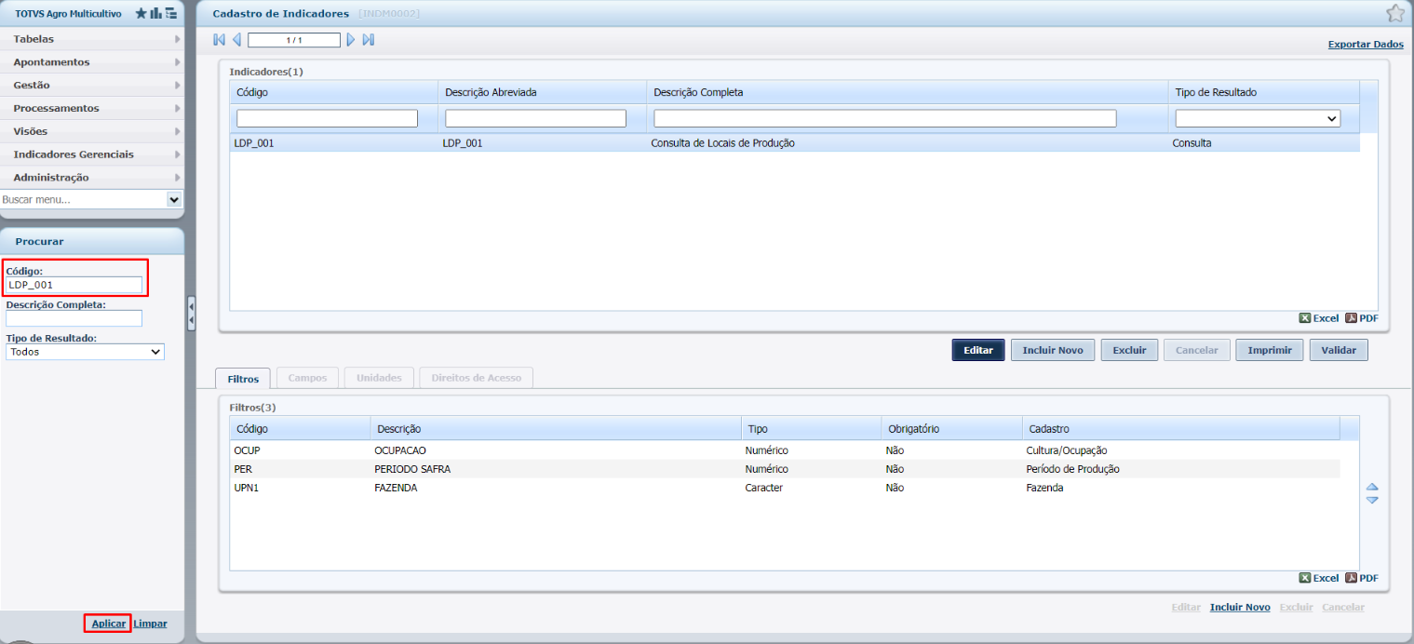The image size is (1414, 644).
Task: Click the favorites star icon in TOTVS header
Action: (x=141, y=13)
